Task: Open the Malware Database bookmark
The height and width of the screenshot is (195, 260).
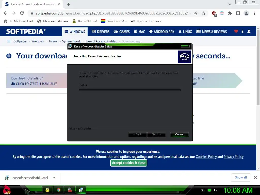Action: [x=53, y=21]
